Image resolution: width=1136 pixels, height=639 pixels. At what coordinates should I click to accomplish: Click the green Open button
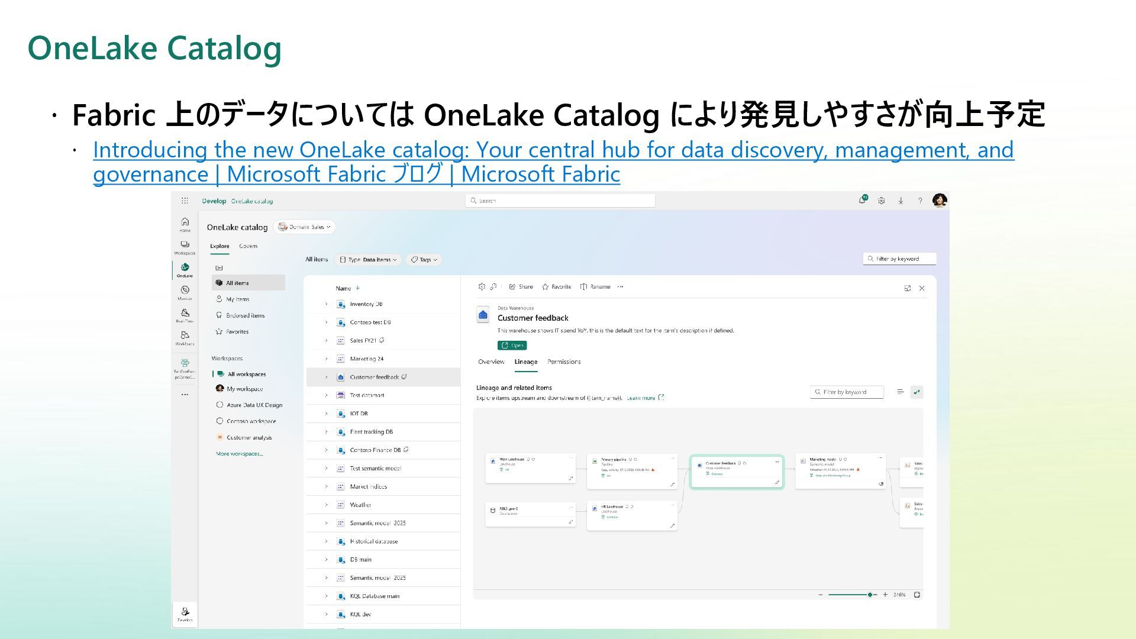pyautogui.click(x=512, y=346)
